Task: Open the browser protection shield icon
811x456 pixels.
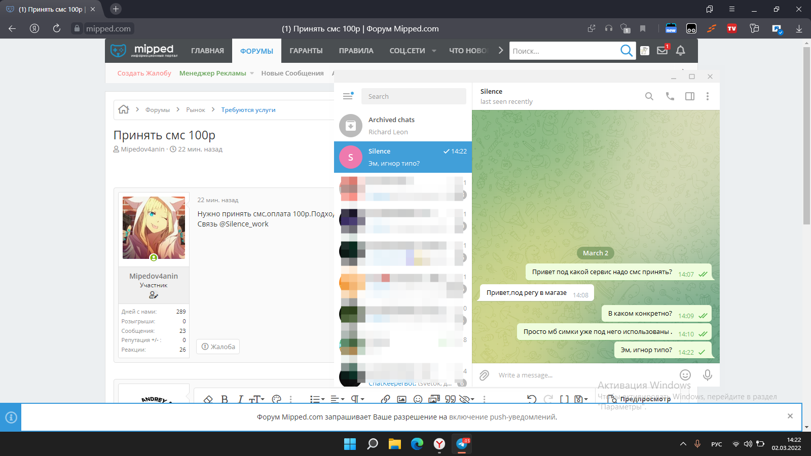Action: pyautogui.click(x=625, y=28)
